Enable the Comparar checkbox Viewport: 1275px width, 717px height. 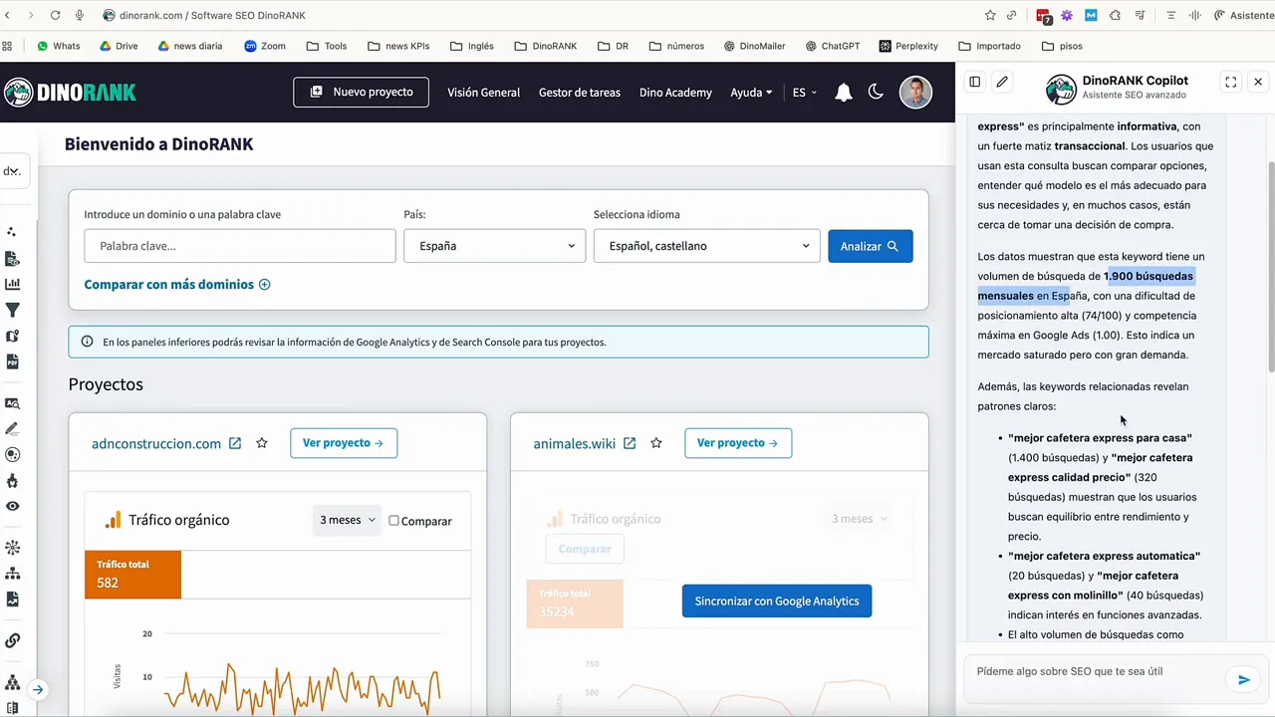point(394,521)
